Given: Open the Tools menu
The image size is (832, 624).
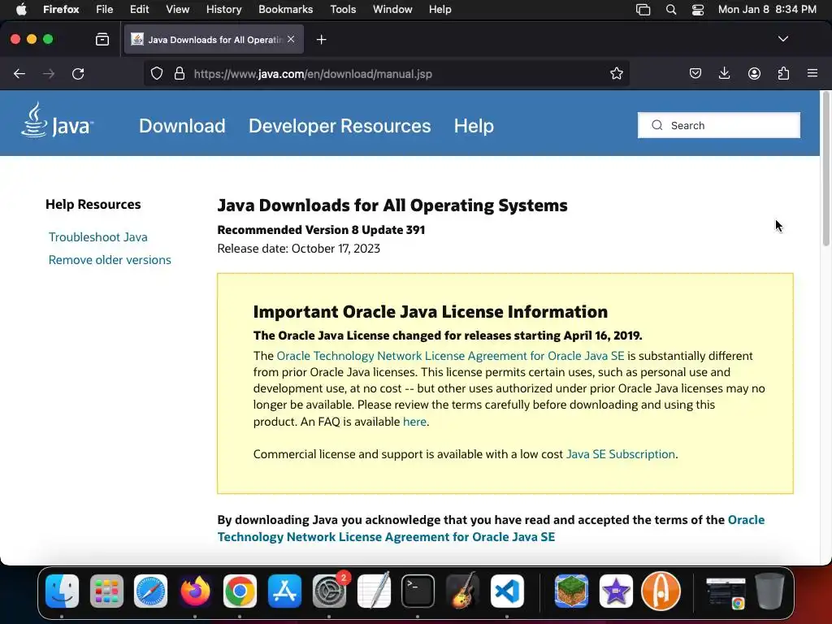Looking at the screenshot, I should coord(343,10).
